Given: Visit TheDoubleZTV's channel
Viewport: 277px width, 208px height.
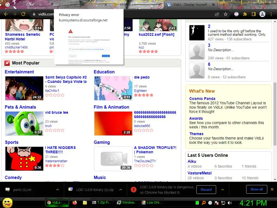Looking at the screenshot, I should [x=145, y=161].
